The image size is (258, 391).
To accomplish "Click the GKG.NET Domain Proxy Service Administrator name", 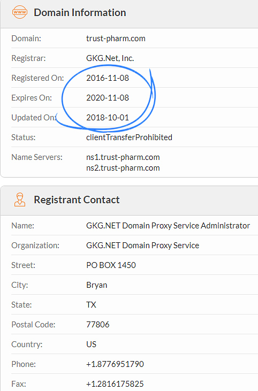I will [168, 225].
